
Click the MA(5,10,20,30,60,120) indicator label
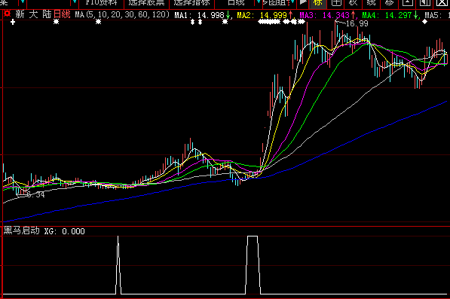122,14
